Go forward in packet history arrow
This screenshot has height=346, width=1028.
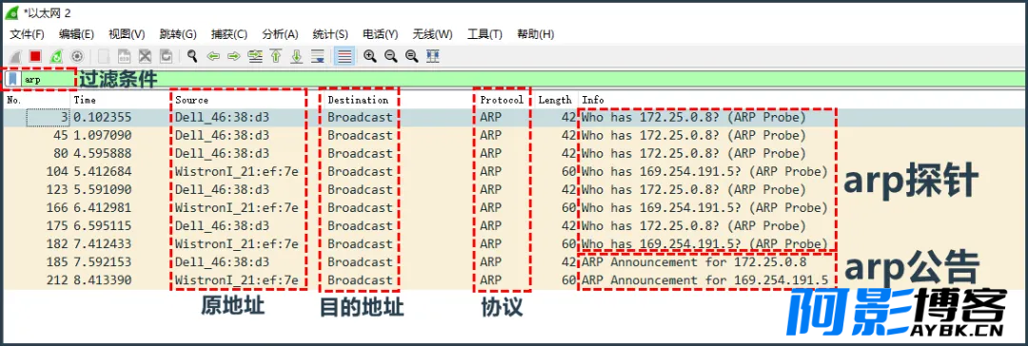tap(234, 56)
